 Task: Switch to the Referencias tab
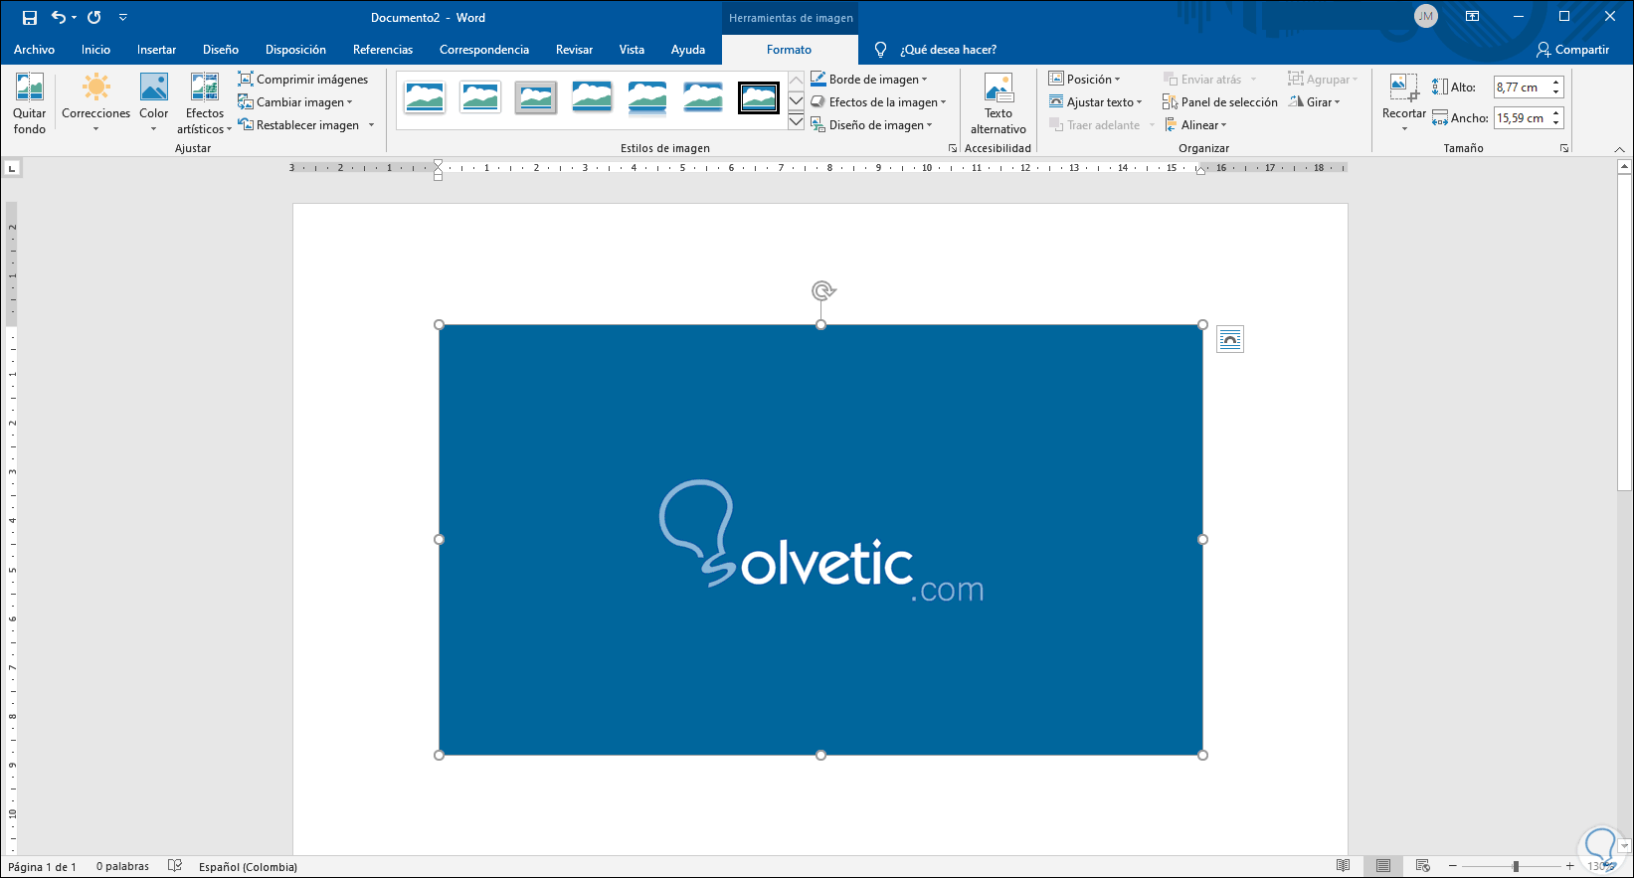pyautogui.click(x=383, y=50)
